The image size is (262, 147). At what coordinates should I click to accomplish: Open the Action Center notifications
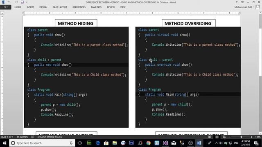pos(256,143)
